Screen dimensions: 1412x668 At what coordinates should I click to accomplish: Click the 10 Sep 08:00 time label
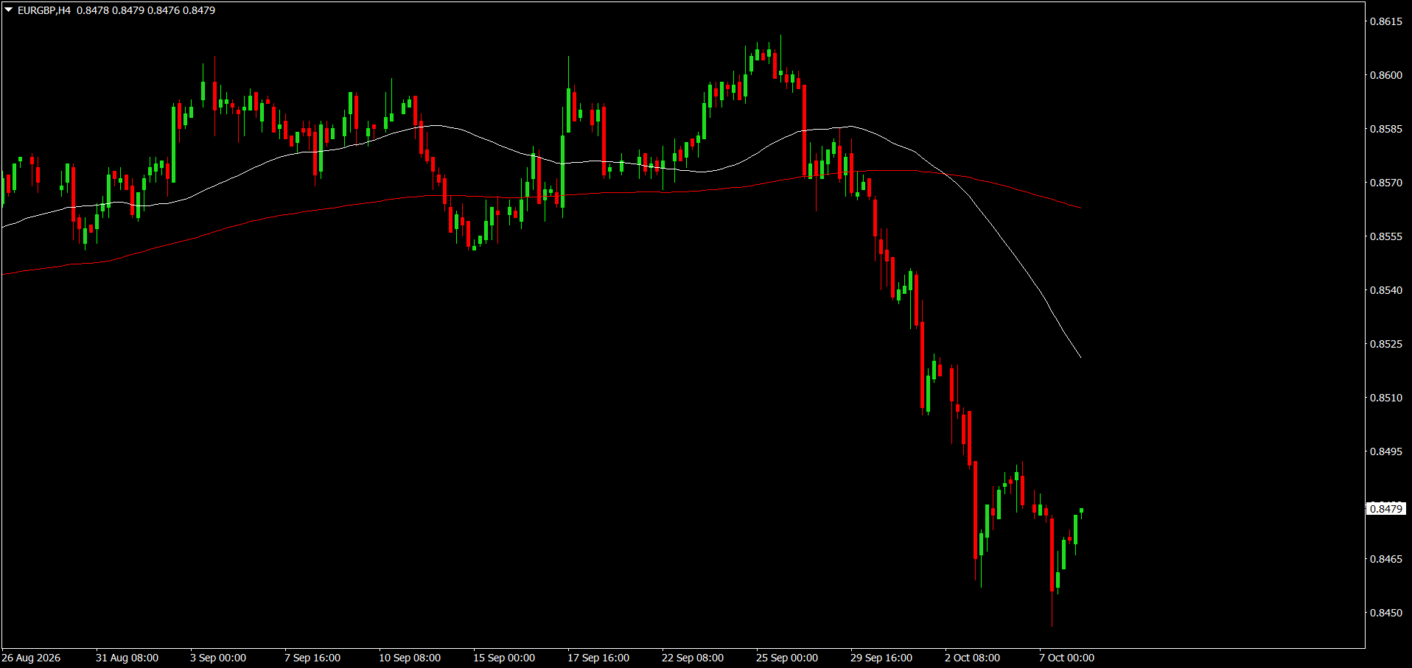click(x=410, y=658)
